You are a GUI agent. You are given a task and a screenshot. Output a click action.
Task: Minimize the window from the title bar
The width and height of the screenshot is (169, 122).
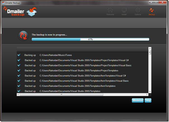[151, 2]
